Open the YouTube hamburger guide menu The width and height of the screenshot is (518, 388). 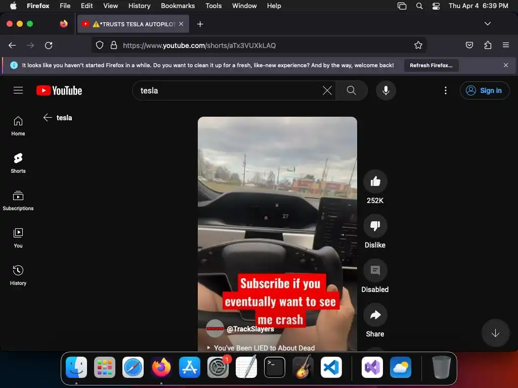18,90
